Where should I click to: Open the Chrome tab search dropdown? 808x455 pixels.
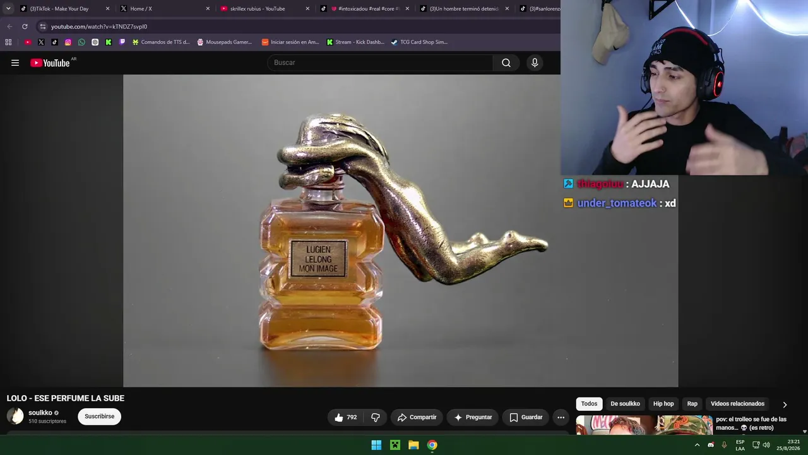click(8, 9)
